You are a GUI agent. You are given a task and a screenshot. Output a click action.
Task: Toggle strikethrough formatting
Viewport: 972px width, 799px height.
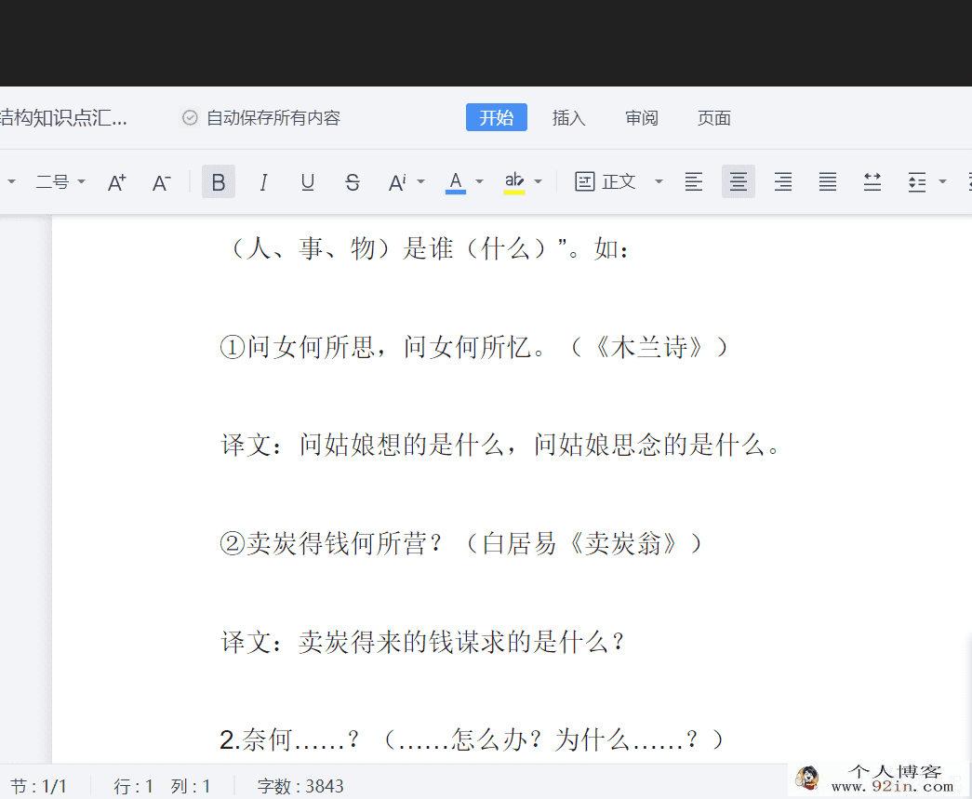point(353,181)
